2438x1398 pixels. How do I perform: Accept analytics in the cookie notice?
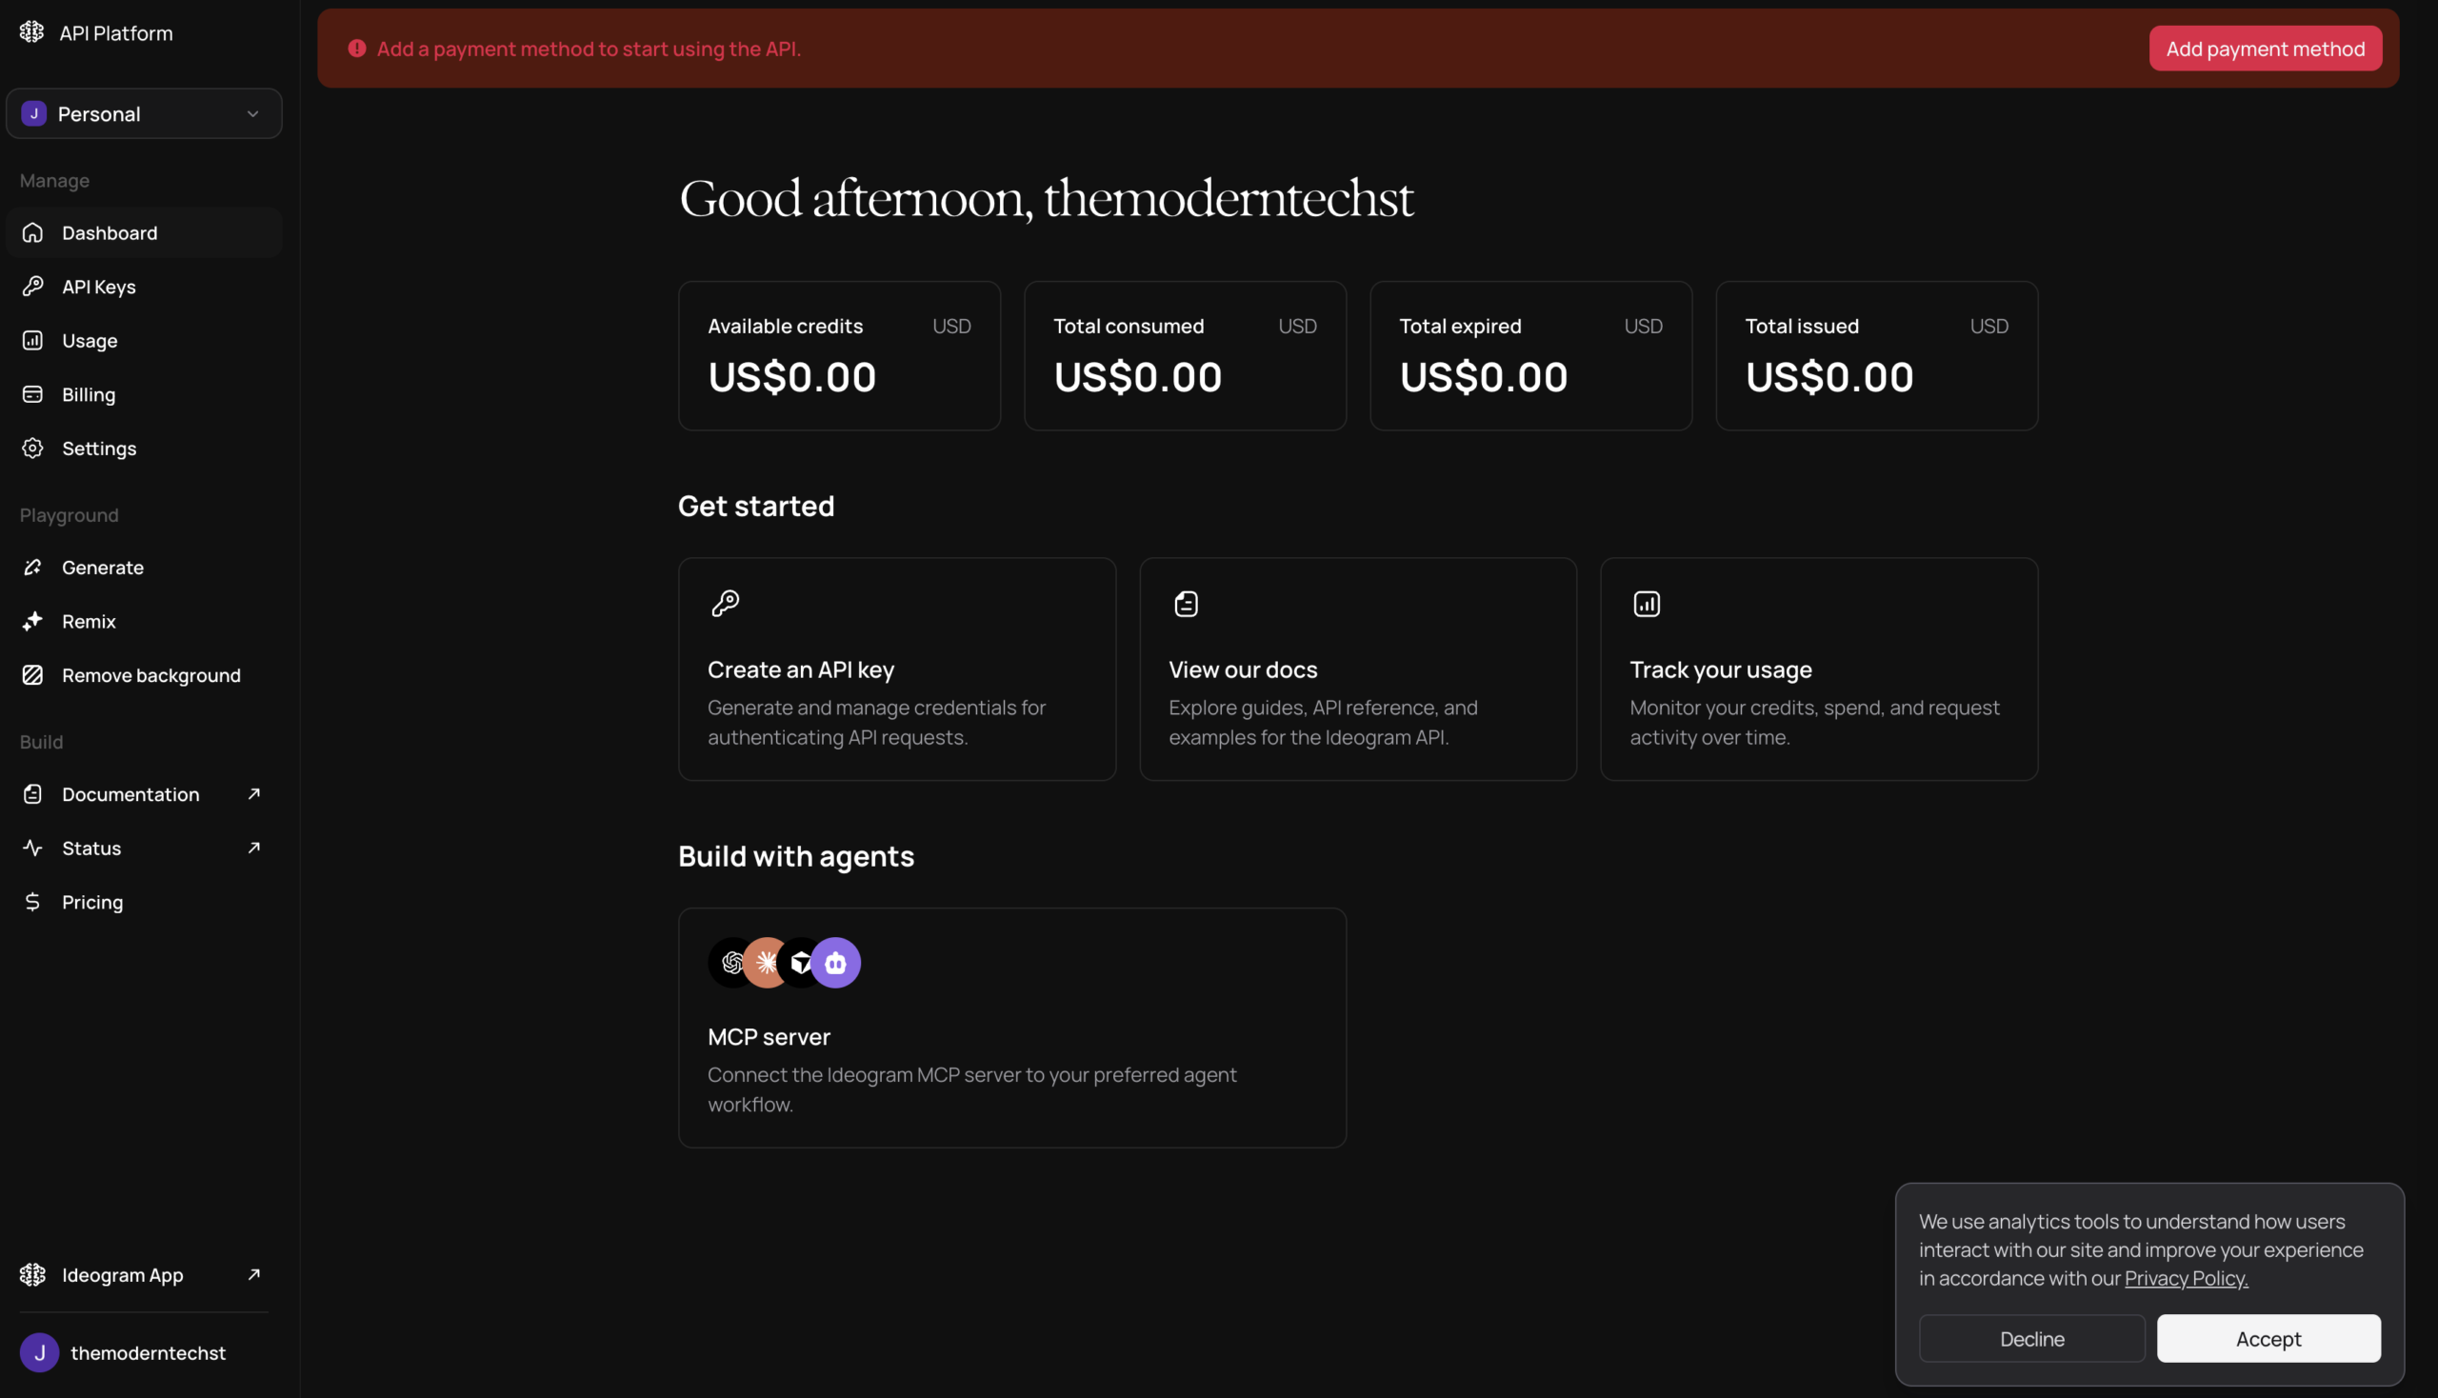(x=2268, y=1337)
